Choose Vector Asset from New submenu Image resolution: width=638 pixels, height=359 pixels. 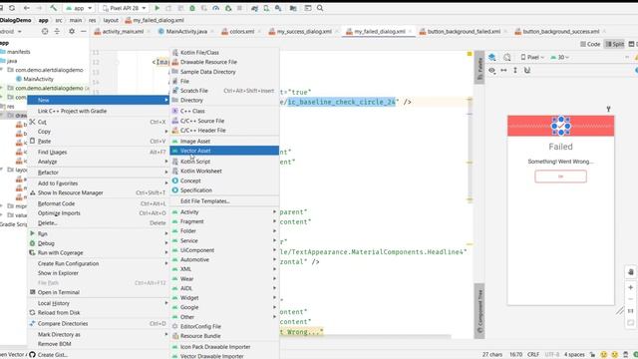point(224,151)
